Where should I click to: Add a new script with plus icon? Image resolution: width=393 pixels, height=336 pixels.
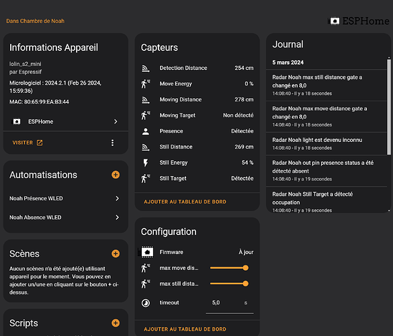click(116, 323)
